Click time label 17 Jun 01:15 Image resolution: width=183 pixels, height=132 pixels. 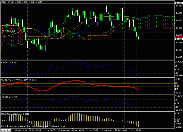(x=35, y=130)
